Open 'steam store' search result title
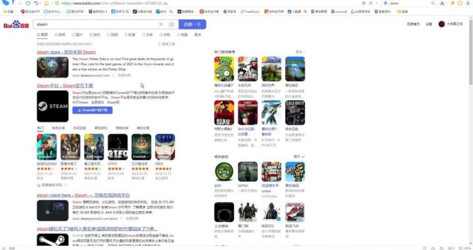Viewport: 473px width, 250px height. [x=66, y=52]
